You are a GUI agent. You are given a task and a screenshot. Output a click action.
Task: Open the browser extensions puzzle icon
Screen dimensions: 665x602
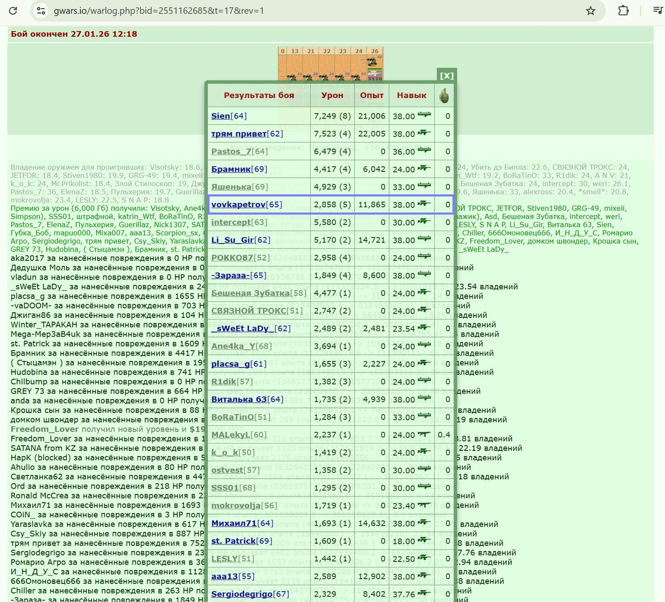click(x=623, y=10)
